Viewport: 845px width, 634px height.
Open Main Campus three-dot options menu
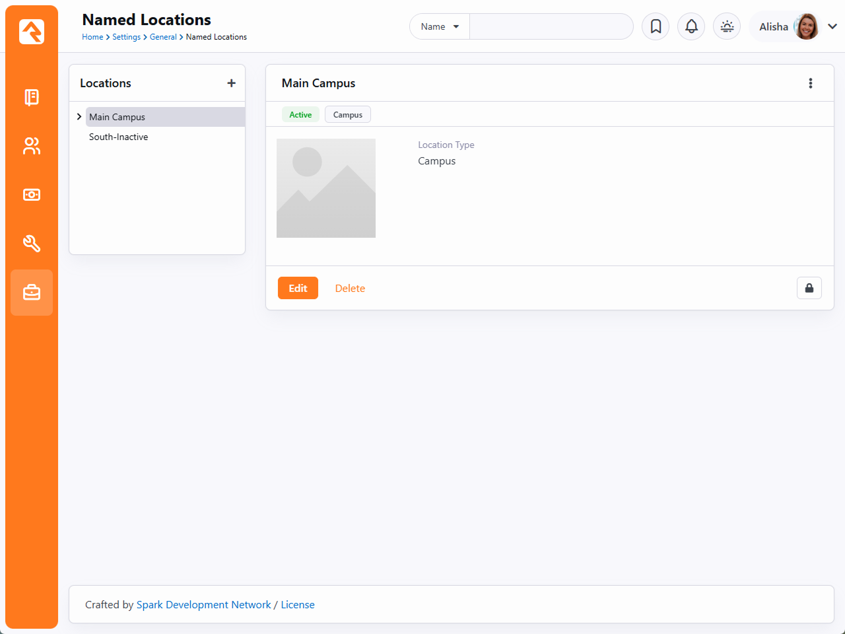tap(811, 83)
